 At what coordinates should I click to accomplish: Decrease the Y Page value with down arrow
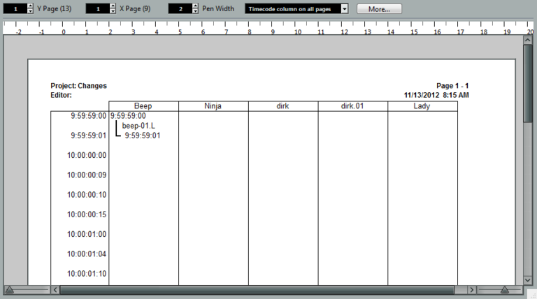(x=30, y=12)
